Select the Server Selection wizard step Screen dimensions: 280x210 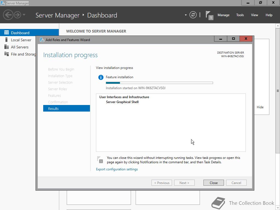[60, 82]
